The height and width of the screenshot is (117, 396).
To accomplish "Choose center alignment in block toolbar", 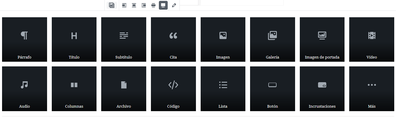I will click(134, 5).
